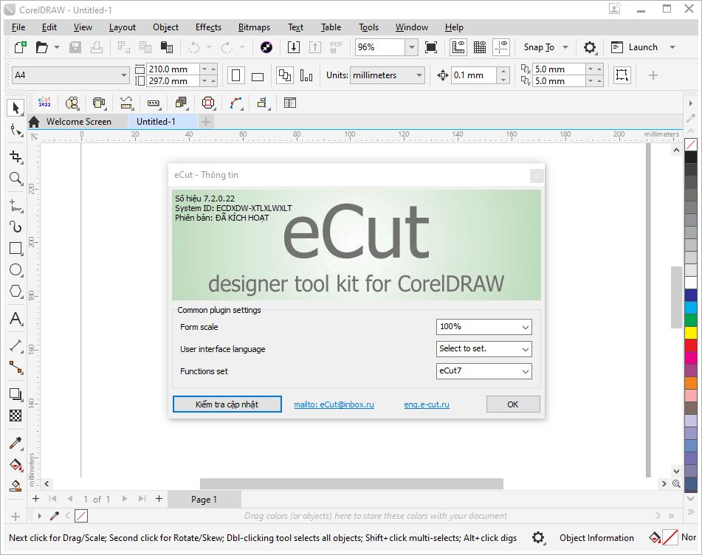Click the Kiểm tra cập nhật button
The height and width of the screenshot is (555, 702).
(x=227, y=404)
